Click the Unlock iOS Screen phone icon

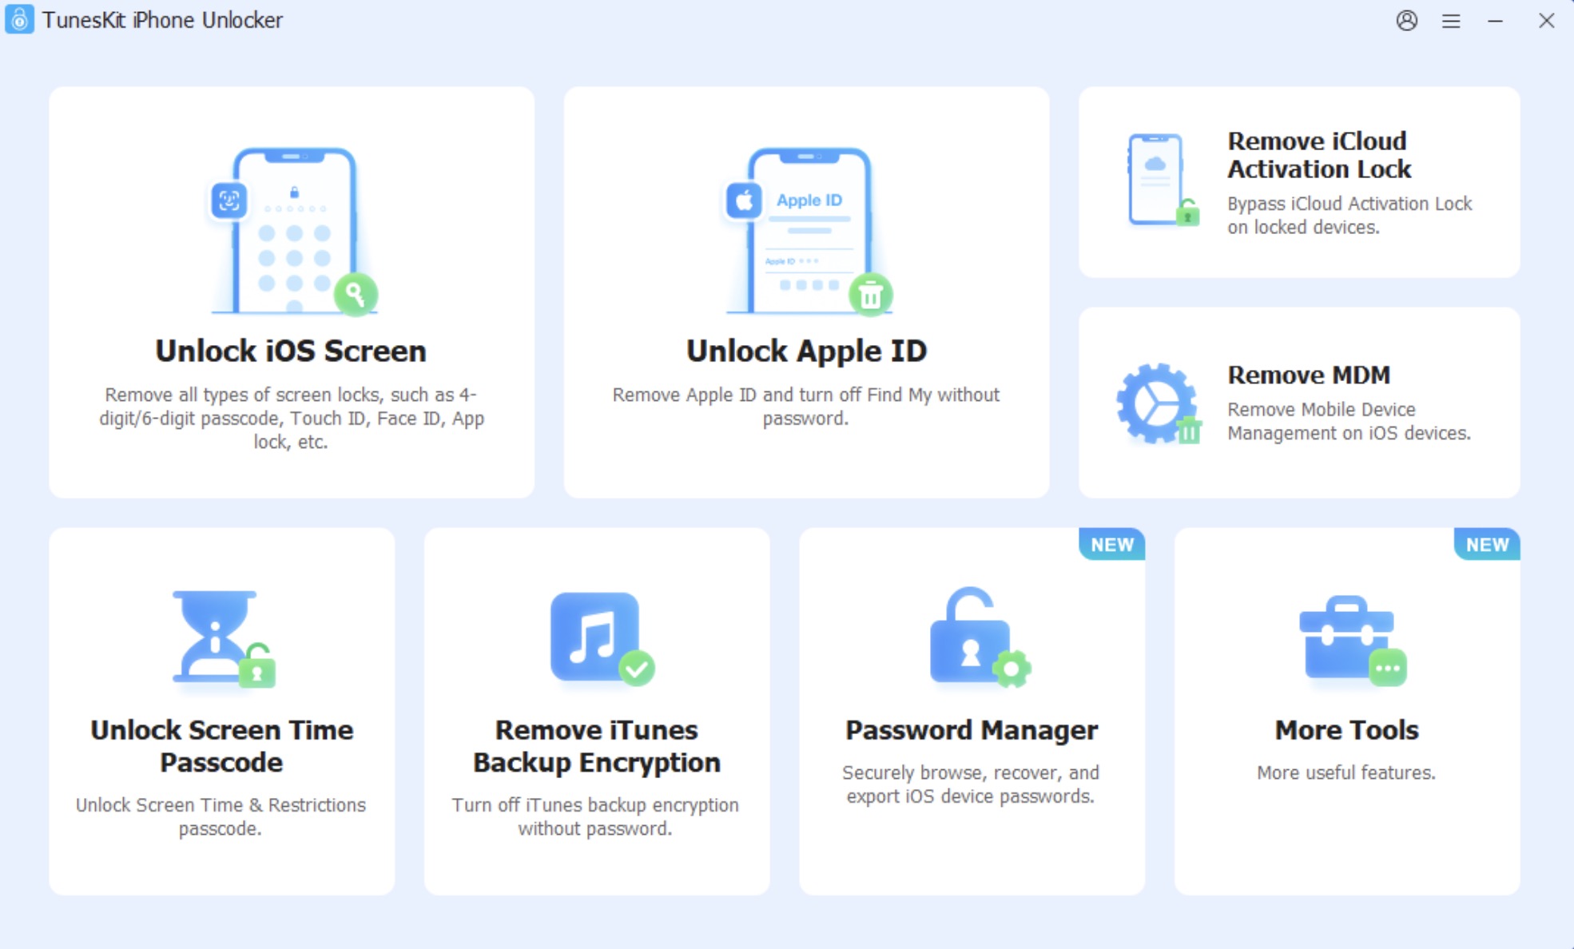pos(292,231)
